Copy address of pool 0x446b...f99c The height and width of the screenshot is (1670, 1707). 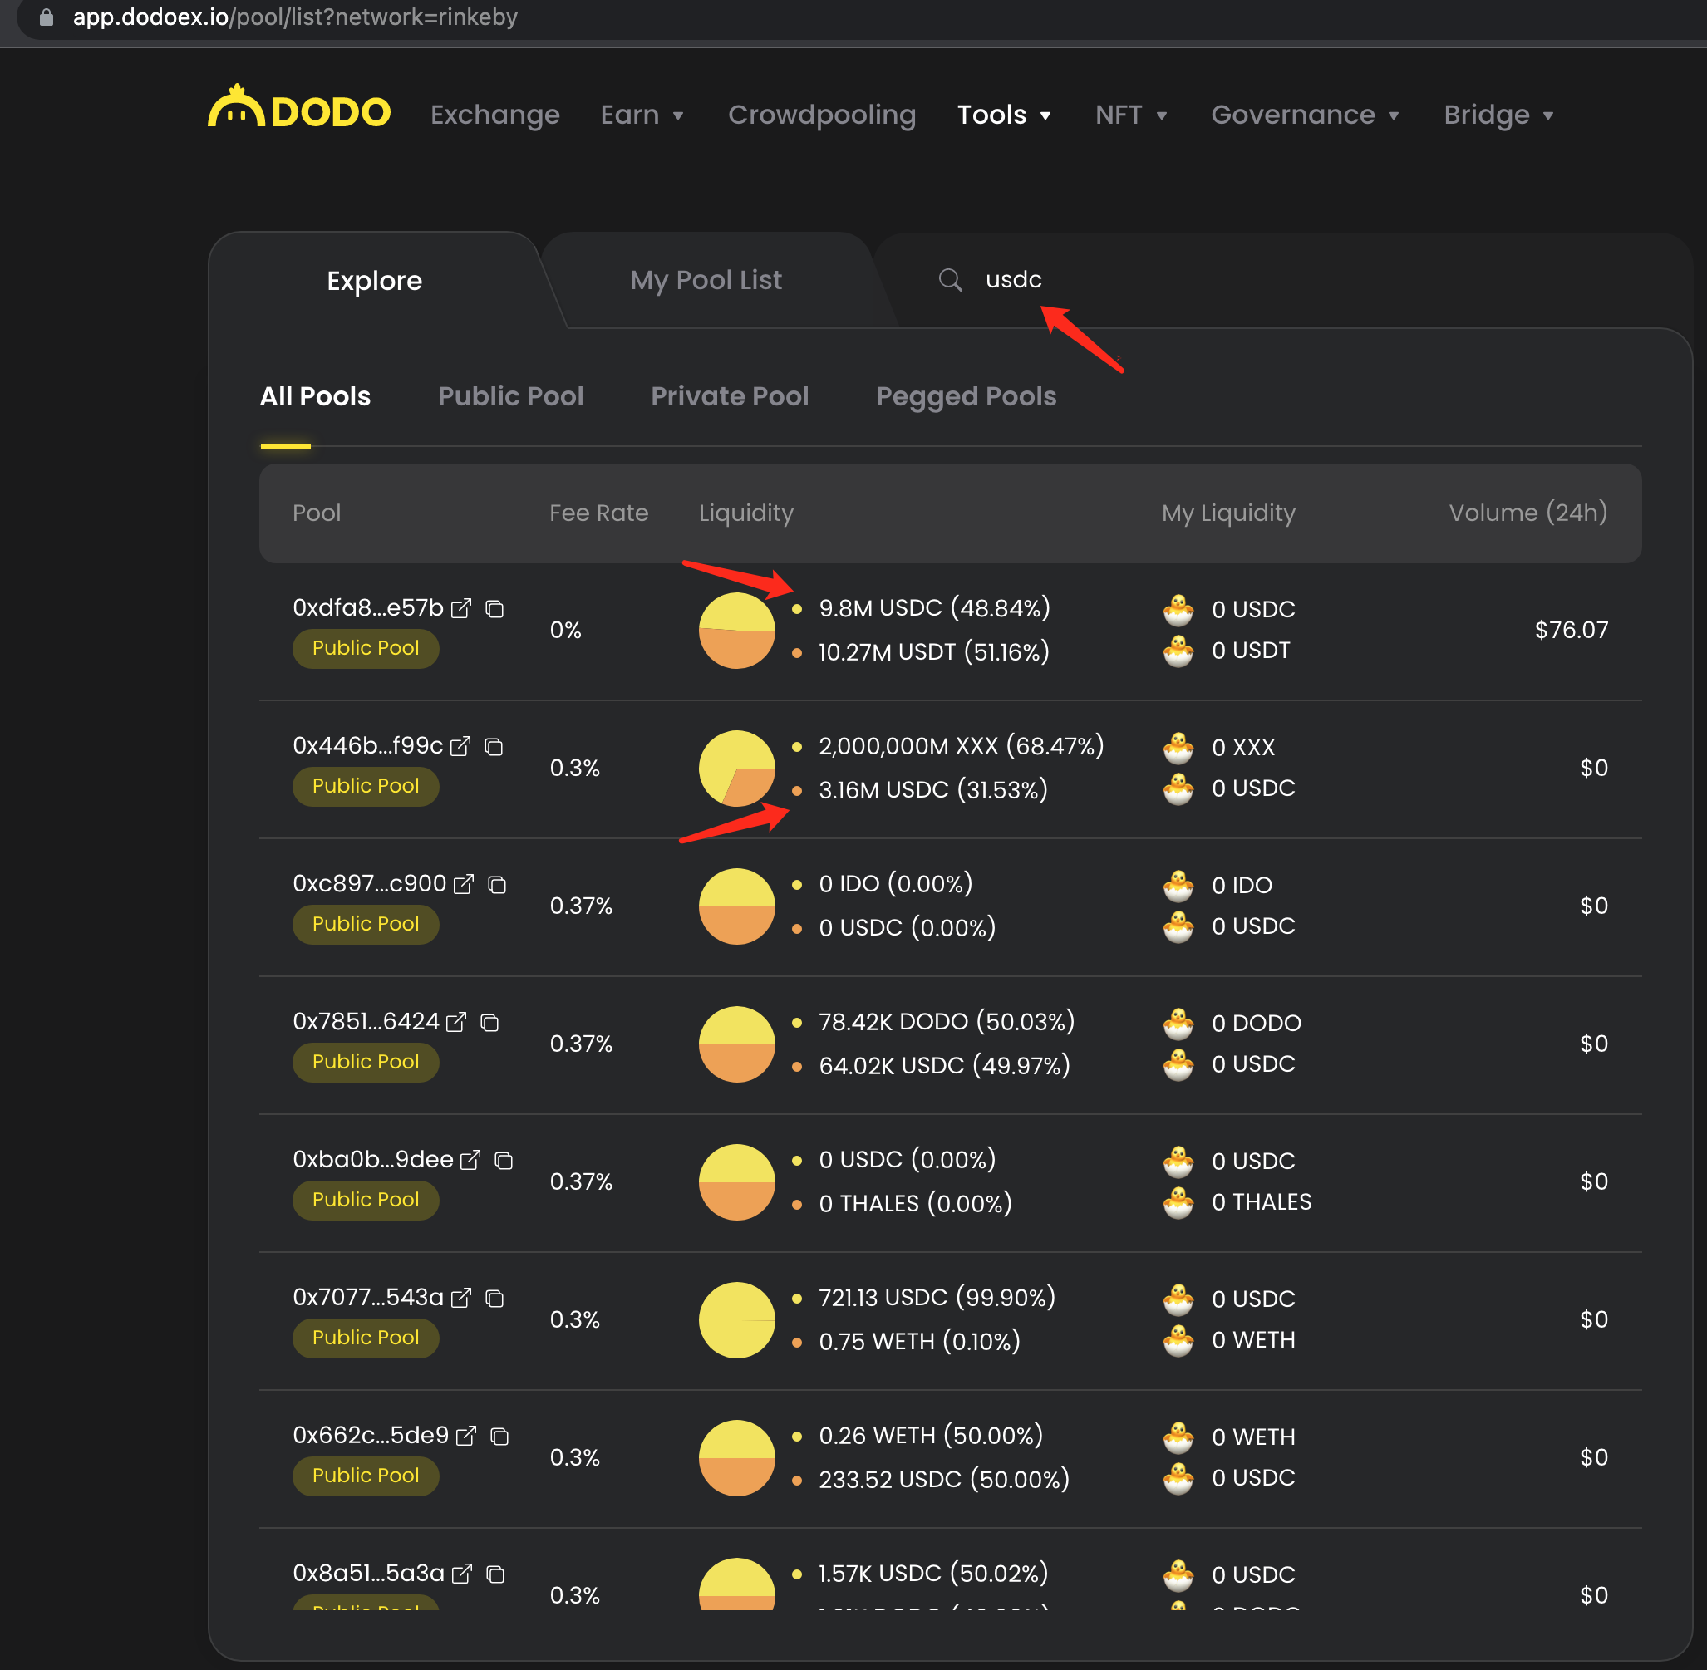click(x=494, y=745)
